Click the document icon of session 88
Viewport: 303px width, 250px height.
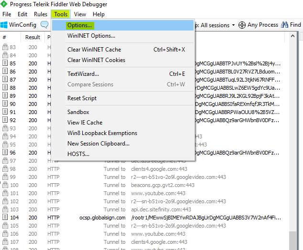(x=5, y=87)
